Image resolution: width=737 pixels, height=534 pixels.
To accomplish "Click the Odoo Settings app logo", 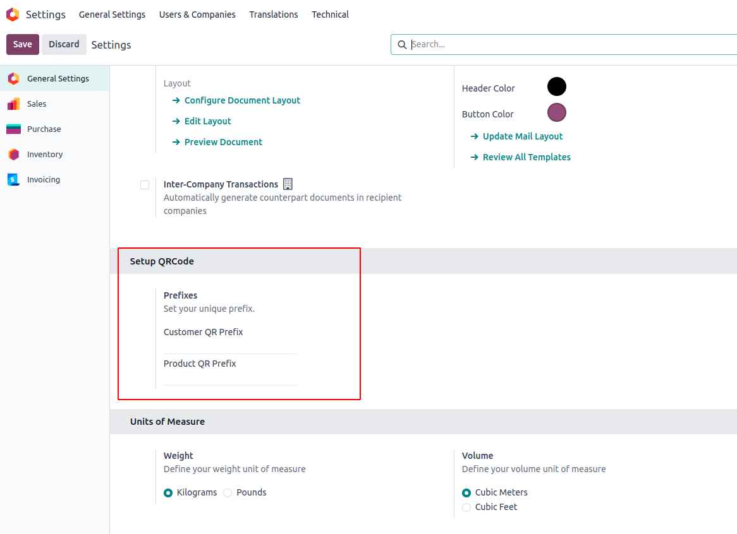I will point(13,15).
